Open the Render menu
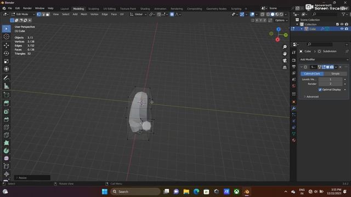The height and width of the screenshot is (197, 351). 27,8
